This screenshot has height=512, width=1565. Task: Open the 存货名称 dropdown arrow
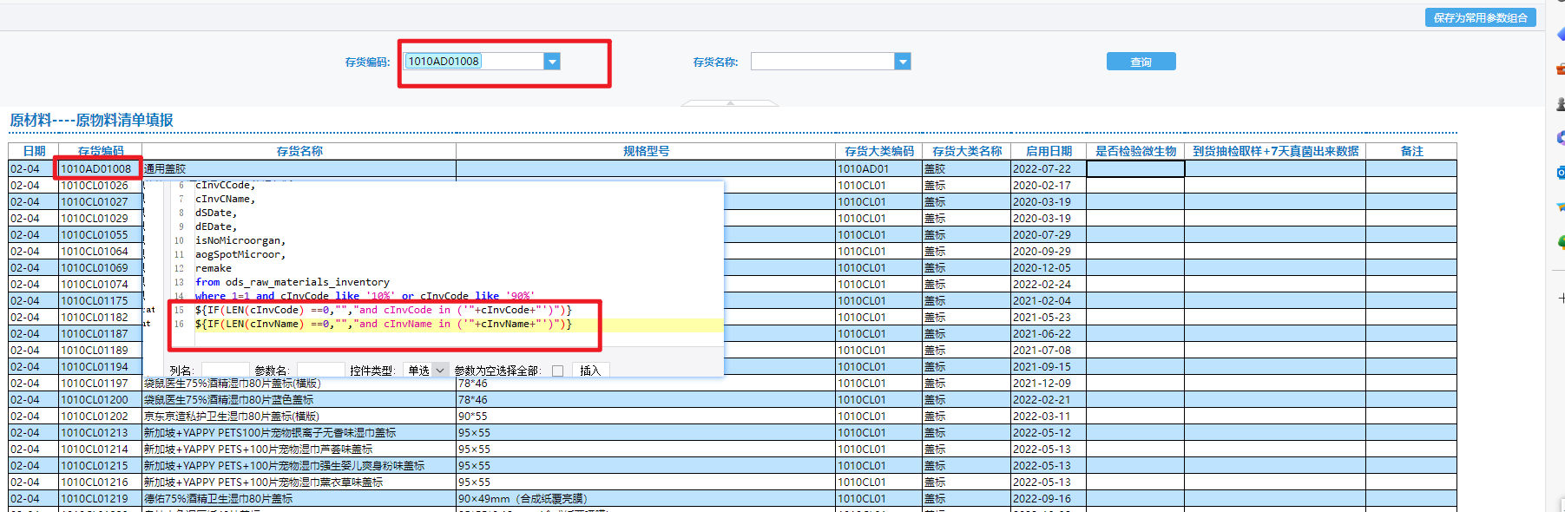click(903, 62)
